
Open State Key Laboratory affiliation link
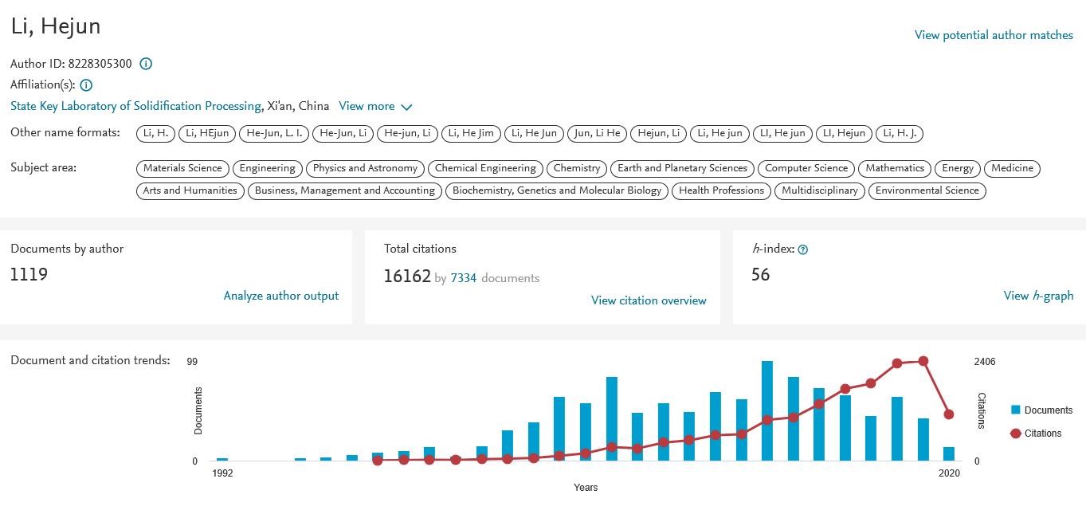pyautogui.click(x=135, y=106)
